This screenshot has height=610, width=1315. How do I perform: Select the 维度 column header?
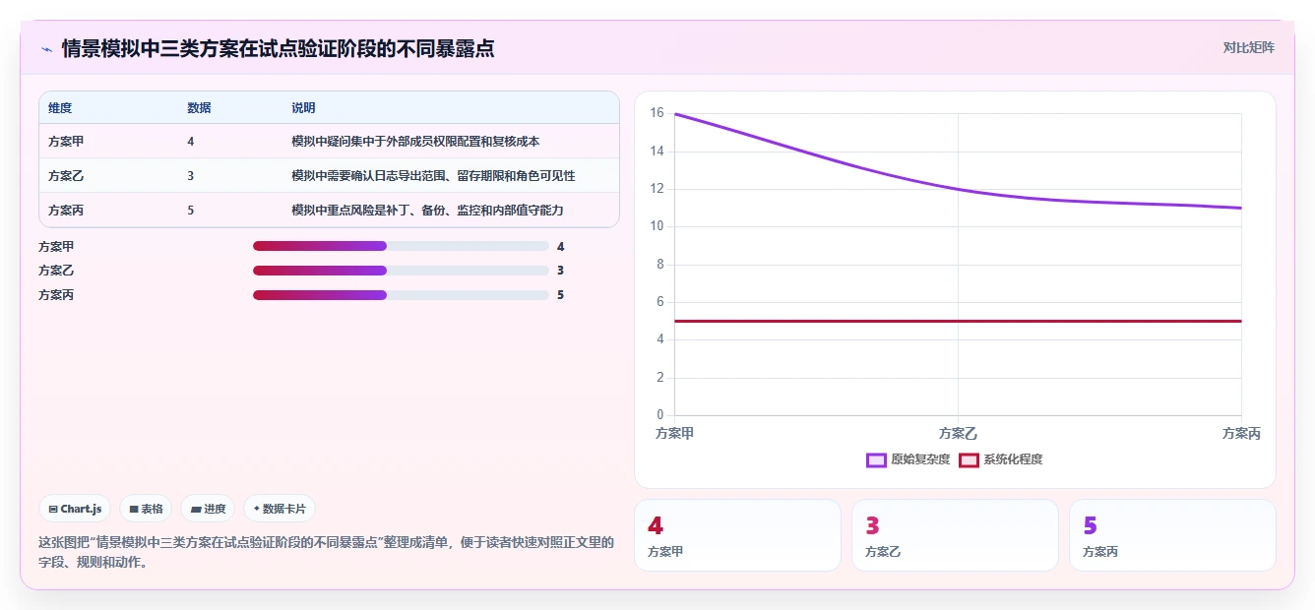pos(60,107)
